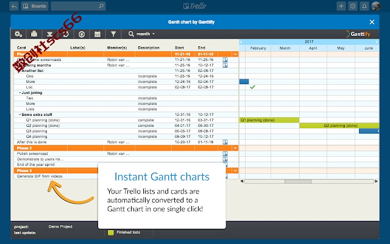This screenshot has width=390, height=244.
Task: Click the Trello logo in header
Action: point(195,6)
